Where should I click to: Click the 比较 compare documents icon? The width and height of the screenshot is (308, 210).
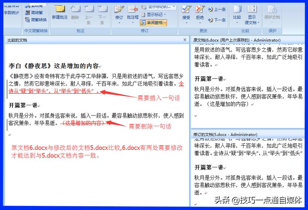(237, 9)
